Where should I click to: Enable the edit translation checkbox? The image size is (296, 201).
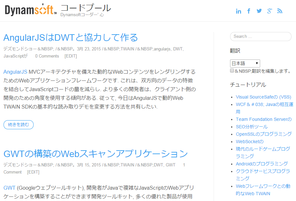coord(232,71)
